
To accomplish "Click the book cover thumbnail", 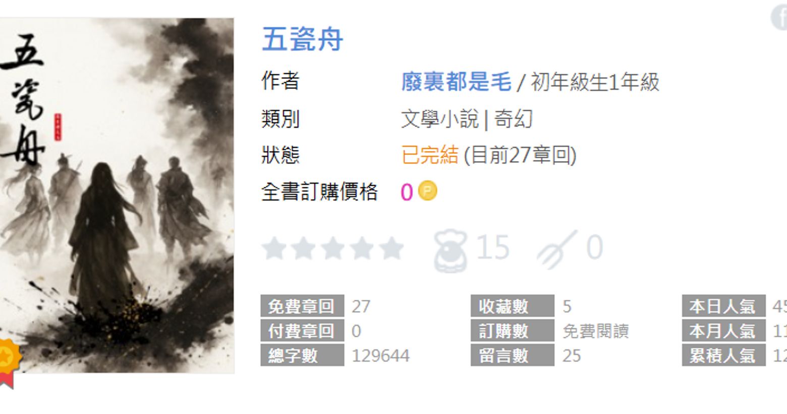I will pyautogui.click(x=117, y=196).
